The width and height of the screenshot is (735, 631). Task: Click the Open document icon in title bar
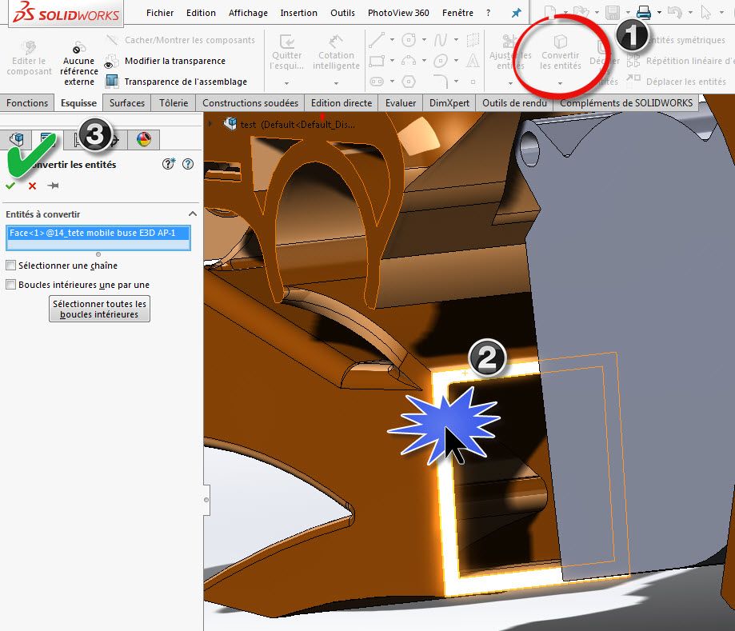[x=581, y=12]
